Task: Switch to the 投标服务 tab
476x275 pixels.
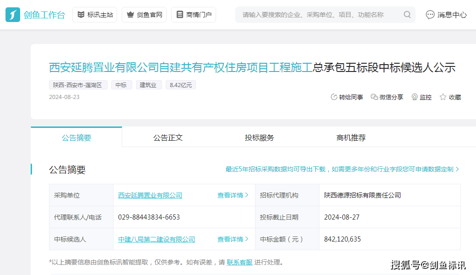Action: point(259,137)
